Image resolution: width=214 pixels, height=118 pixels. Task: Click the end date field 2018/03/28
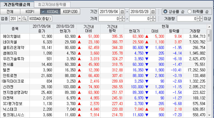click(140, 12)
